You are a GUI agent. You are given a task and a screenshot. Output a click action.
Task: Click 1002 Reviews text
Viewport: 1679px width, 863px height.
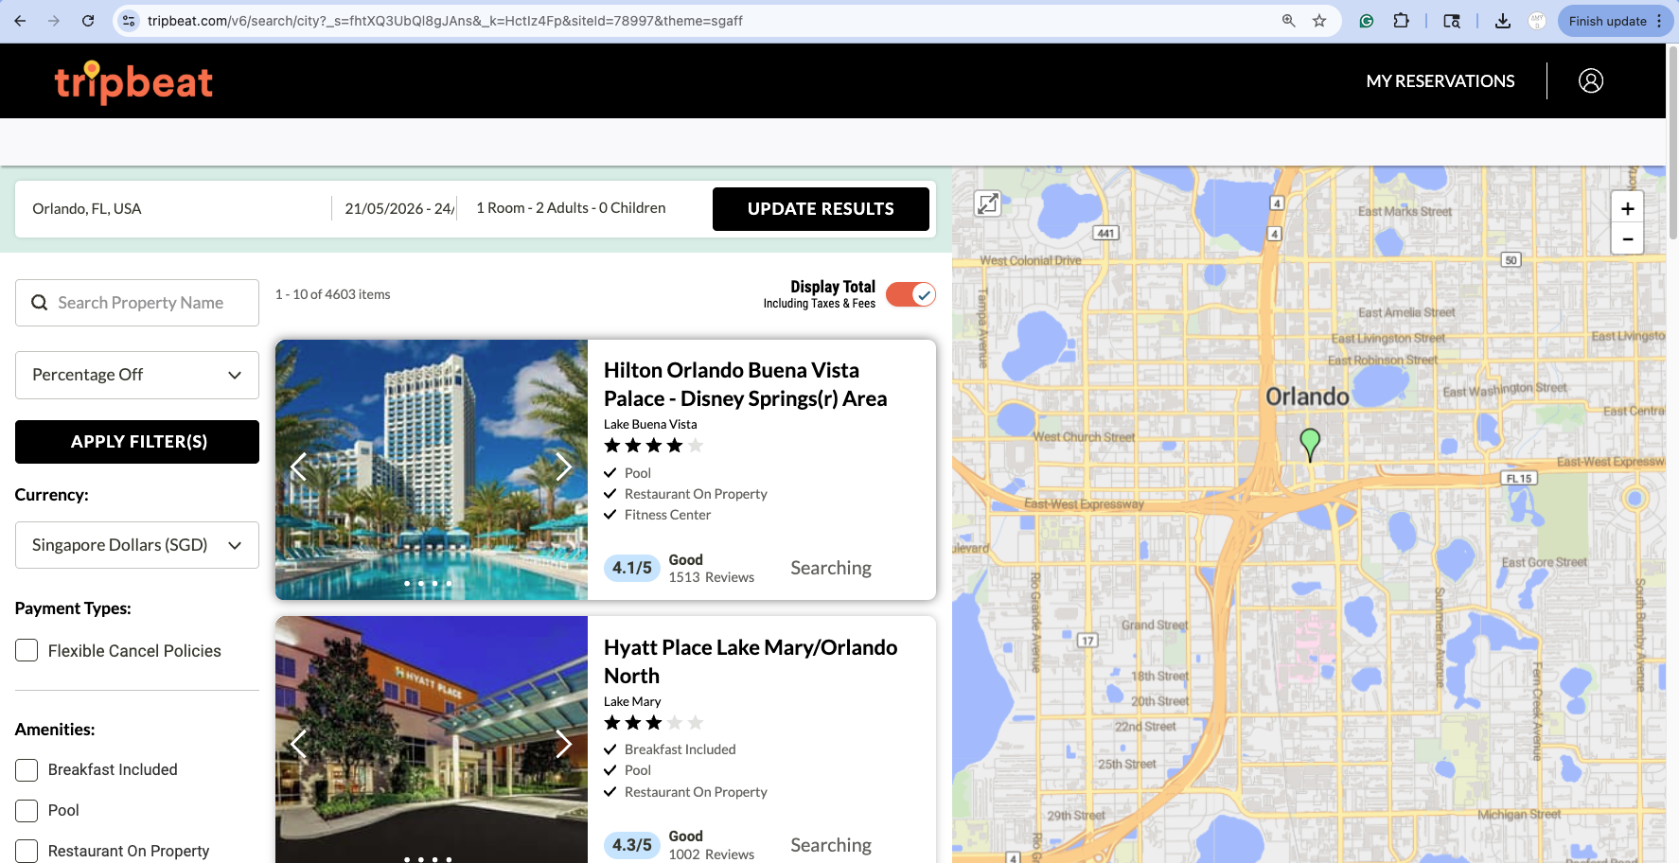point(711,854)
